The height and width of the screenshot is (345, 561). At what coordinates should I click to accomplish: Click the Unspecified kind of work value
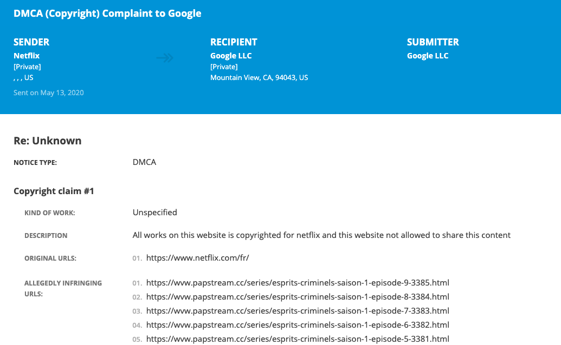pyautogui.click(x=154, y=213)
